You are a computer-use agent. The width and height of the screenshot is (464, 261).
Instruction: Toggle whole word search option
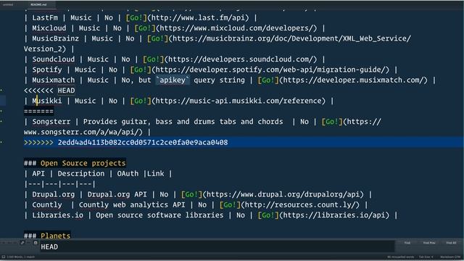(16, 243)
